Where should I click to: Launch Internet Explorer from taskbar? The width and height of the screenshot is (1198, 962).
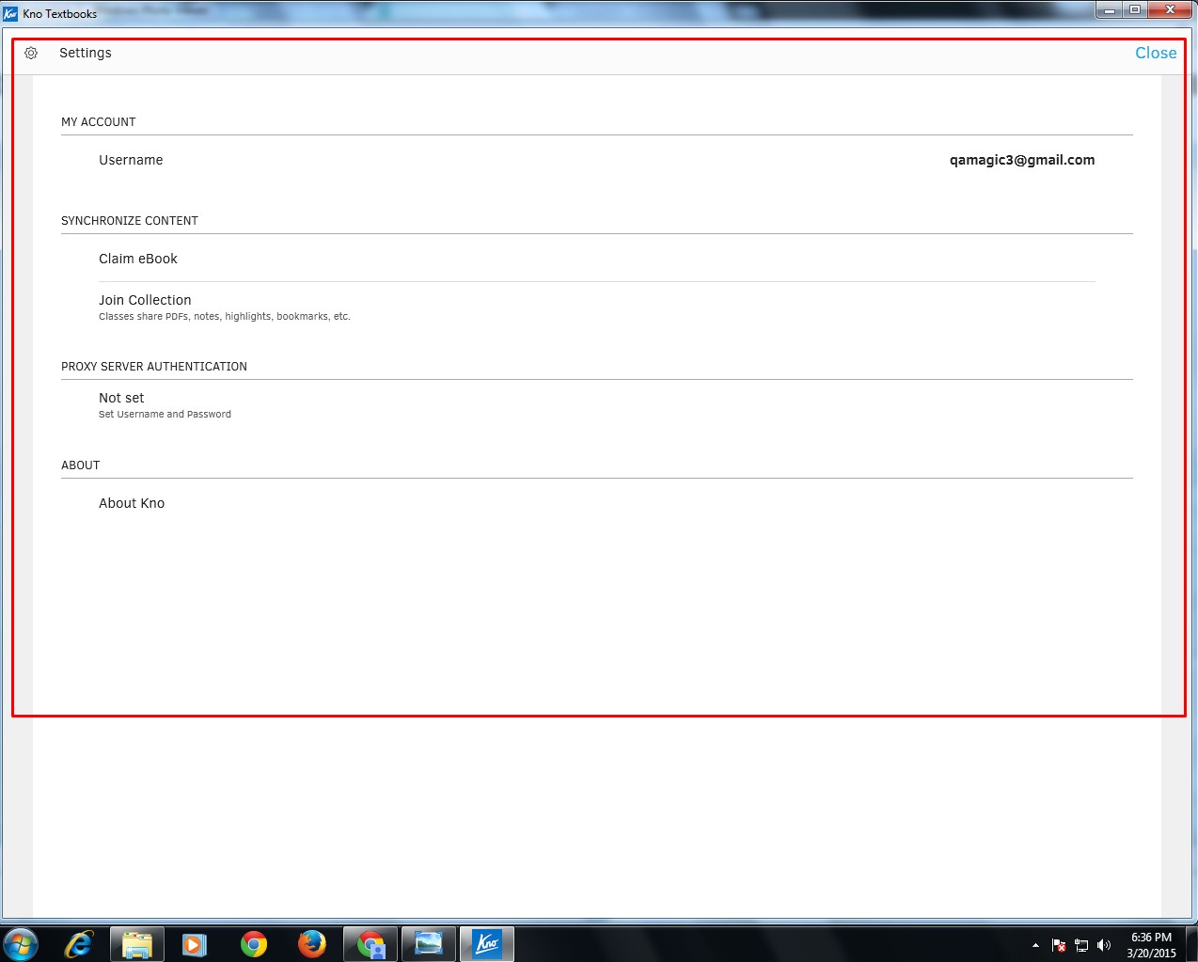79,943
